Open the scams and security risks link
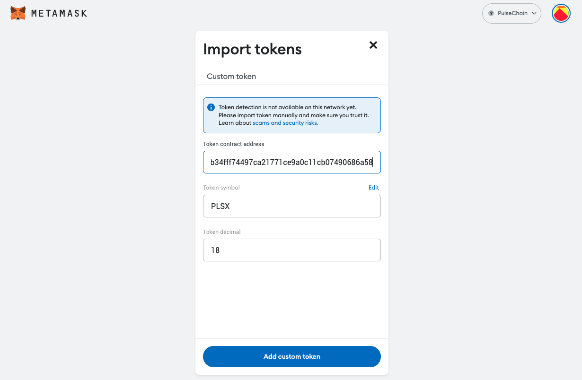Screen dimensions: 582x380 click(285, 123)
